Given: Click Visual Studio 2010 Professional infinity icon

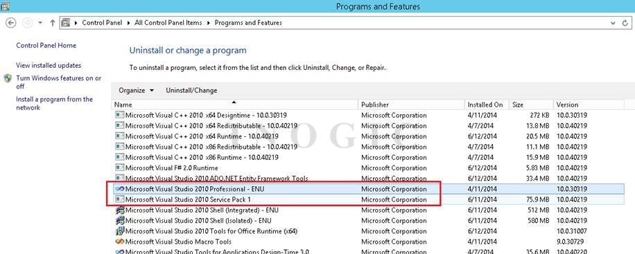Looking at the screenshot, I should (119, 189).
